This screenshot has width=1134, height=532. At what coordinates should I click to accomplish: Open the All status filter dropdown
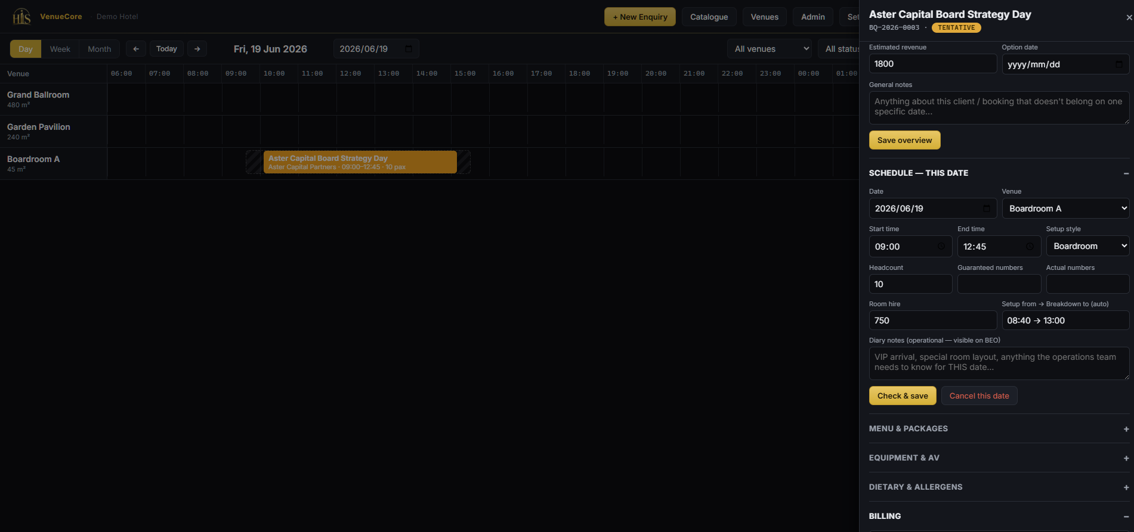click(839, 49)
